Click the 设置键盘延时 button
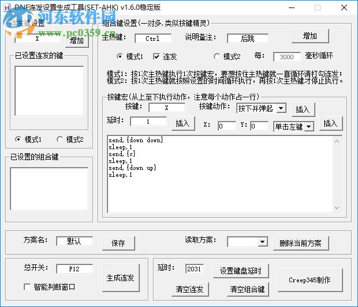This screenshot has height=307, width=358. (x=241, y=271)
